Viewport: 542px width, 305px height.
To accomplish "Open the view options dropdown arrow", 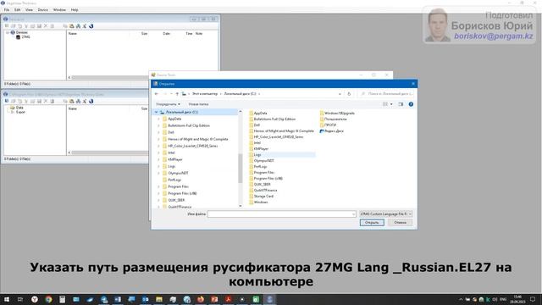I will pyautogui.click(x=391, y=104).
